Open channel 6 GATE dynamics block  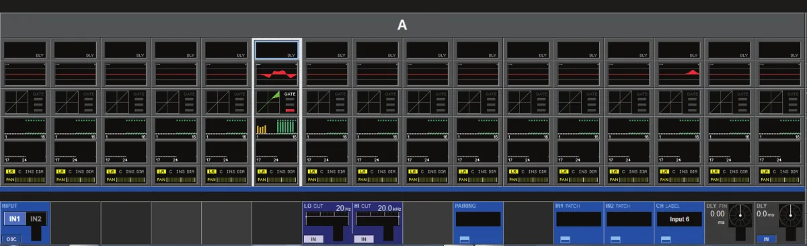(277, 102)
